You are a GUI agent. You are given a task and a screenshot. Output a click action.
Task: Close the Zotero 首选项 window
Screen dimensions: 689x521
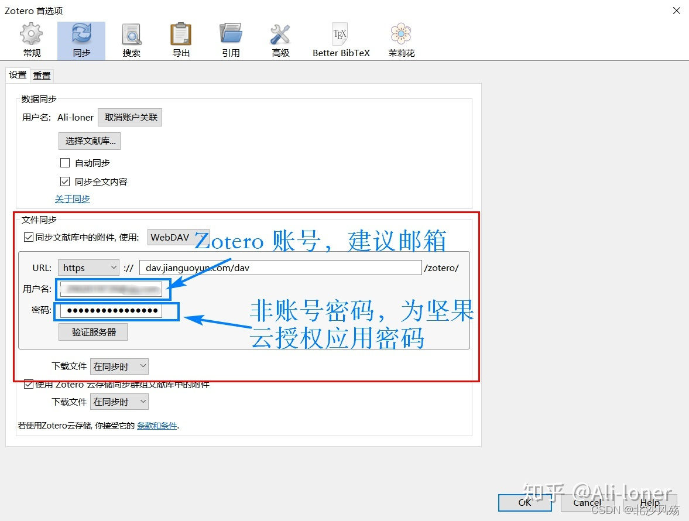click(677, 11)
